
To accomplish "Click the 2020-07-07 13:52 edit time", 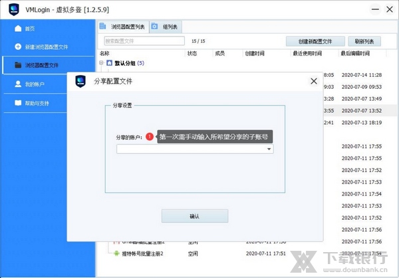I will click(x=362, y=111).
